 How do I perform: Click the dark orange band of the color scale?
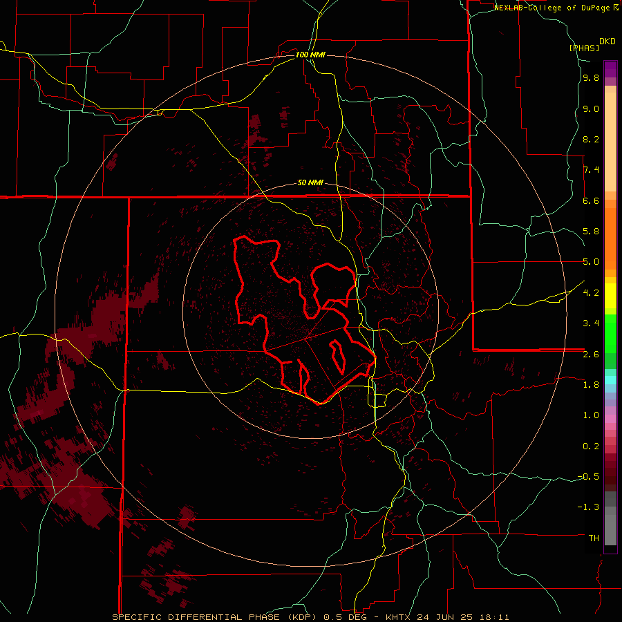click(x=610, y=238)
